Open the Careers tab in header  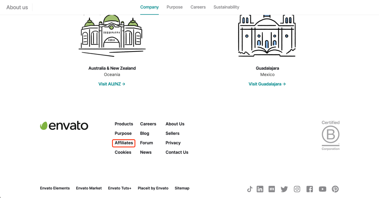coord(198,7)
